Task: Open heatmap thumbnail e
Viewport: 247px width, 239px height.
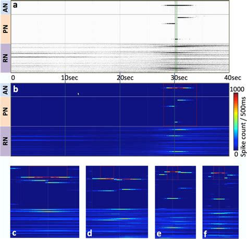Action: click(x=176, y=202)
